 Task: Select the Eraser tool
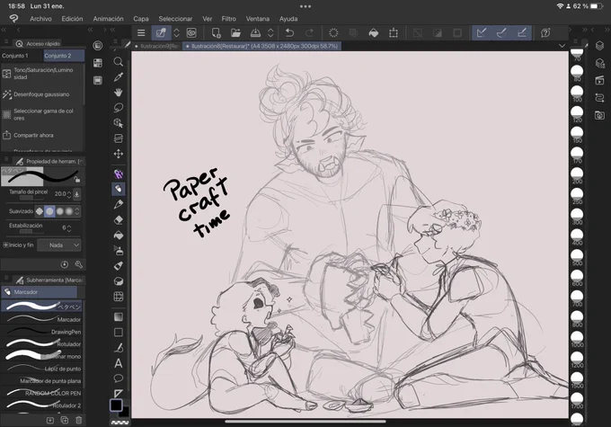(x=119, y=220)
